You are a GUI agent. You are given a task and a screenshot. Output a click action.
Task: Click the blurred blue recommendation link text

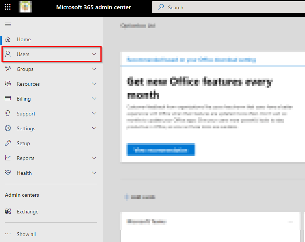click(191, 59)
